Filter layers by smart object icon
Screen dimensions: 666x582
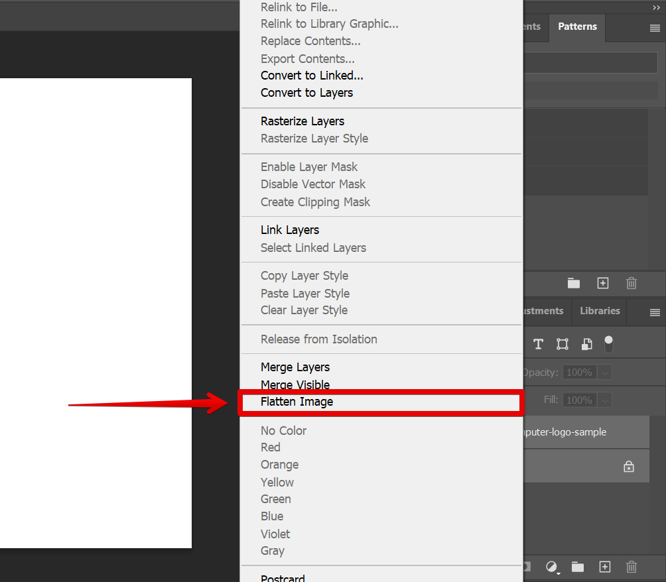pos(587,344)
